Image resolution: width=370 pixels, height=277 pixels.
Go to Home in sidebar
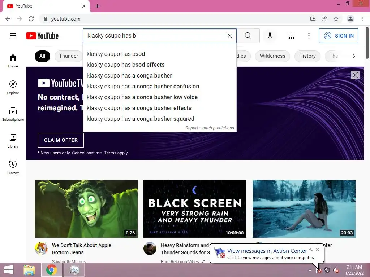(x=13, y=61)
